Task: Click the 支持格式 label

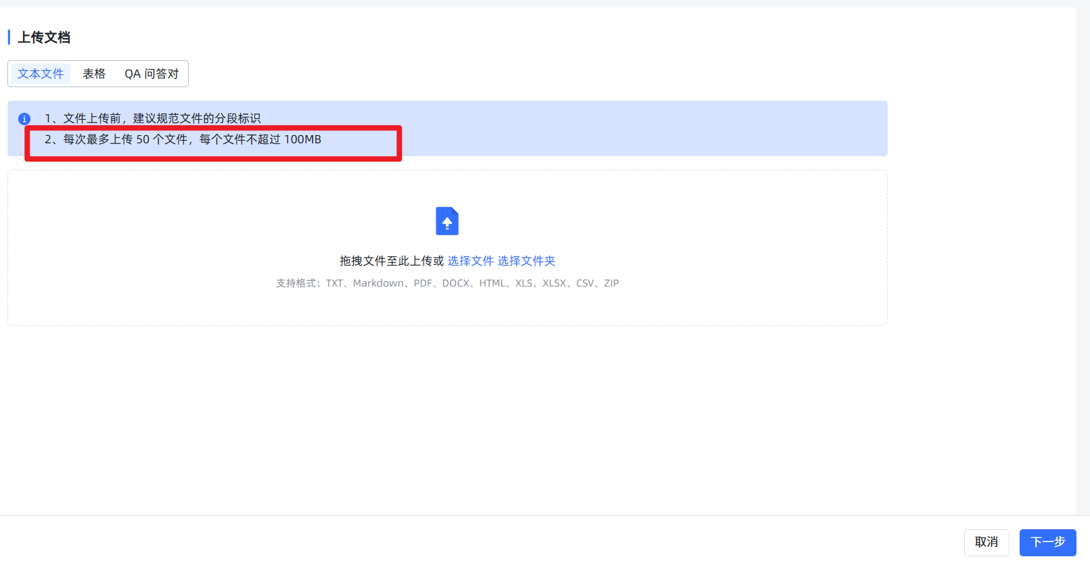Action: click(x=296, y=283)
